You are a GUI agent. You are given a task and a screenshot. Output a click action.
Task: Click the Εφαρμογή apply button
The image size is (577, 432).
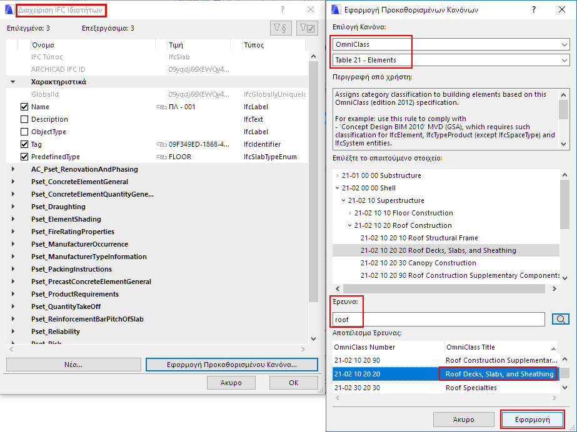pos(533,420)
